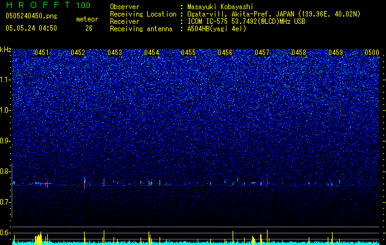Click observer name Masayuki Kobayashi
The height and width of the screenshot is (245, 386).
220,7
